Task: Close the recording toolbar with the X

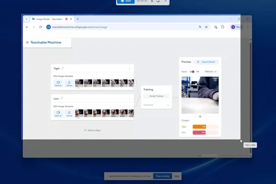Action: (166, 1)
